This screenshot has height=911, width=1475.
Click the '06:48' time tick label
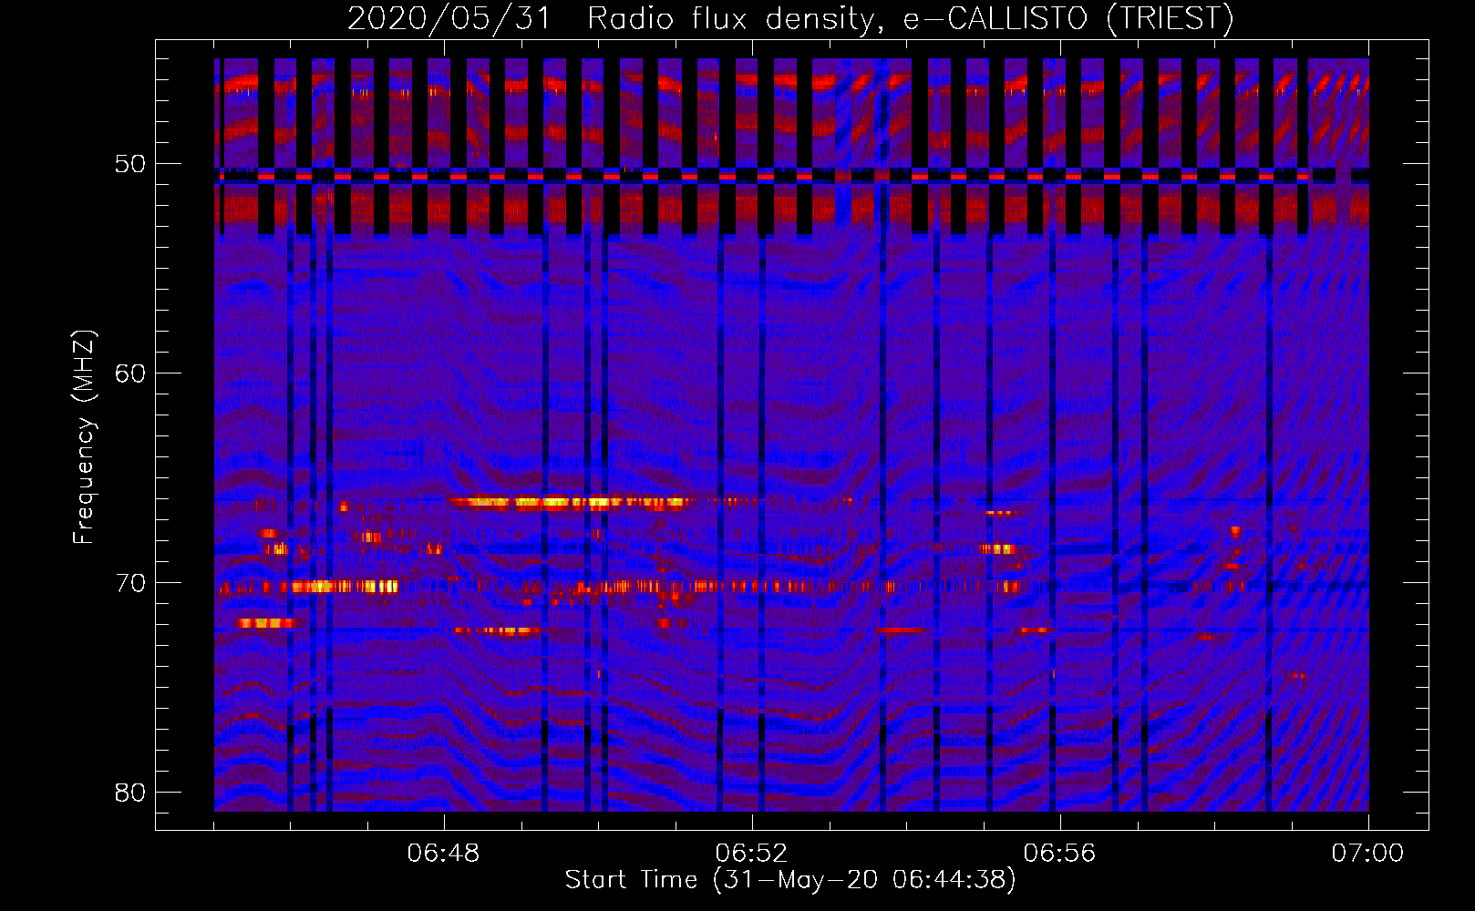443,853
